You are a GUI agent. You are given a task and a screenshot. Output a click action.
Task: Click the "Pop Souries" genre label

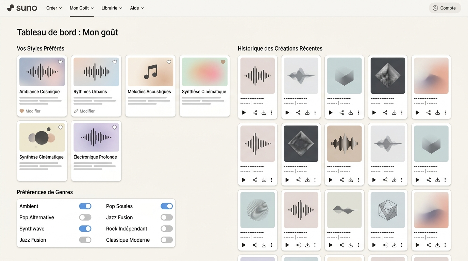tap(119, 206)
